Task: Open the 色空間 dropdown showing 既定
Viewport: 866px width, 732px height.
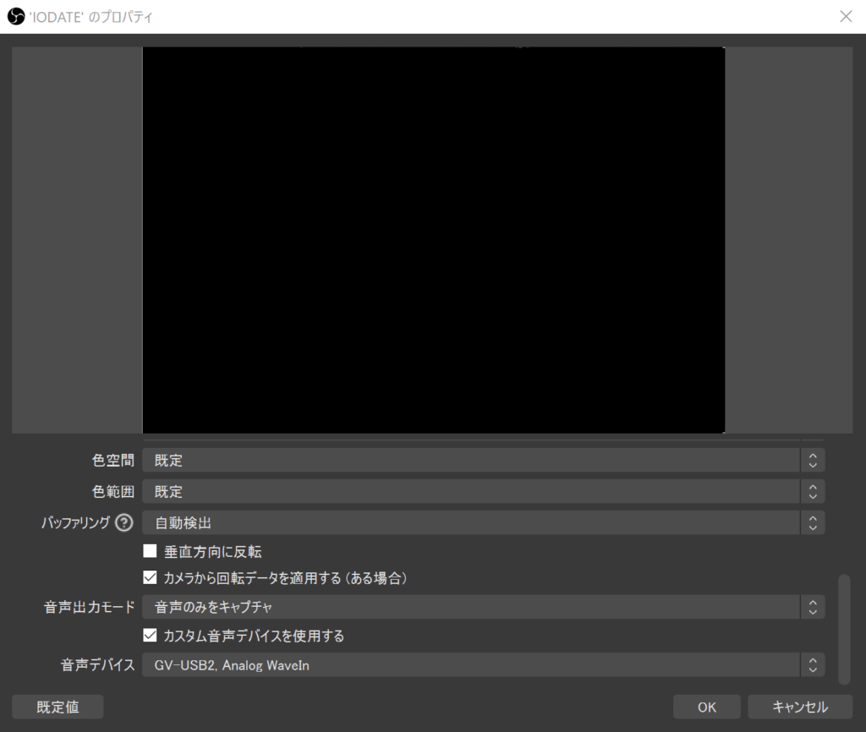Action: click(470, 461)
